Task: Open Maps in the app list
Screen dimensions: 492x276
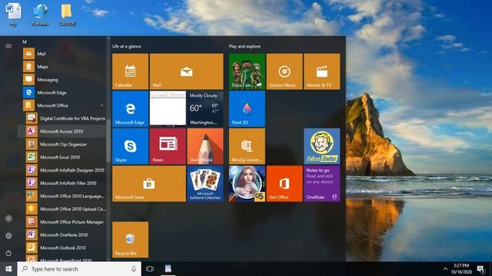Action: tap(62, 67)
